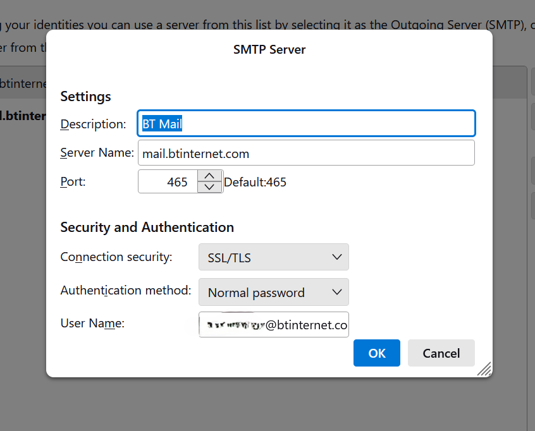Decrease the port number with down arrow
The image size is (535, 431).
tap(209, 187)
